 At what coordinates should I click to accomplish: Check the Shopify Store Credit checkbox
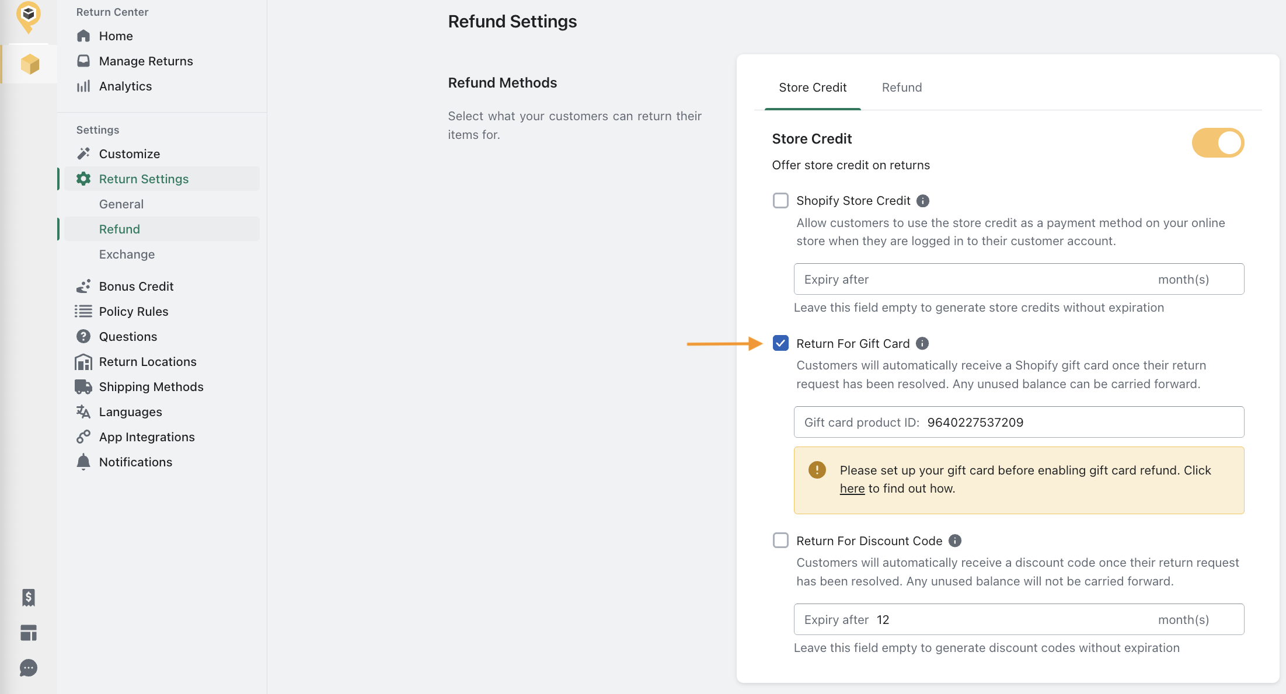[x=780, y=201]
